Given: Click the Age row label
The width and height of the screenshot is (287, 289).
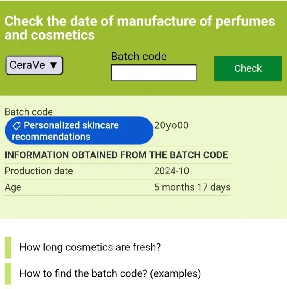Looking at the screenshot, I should (13, 187).
